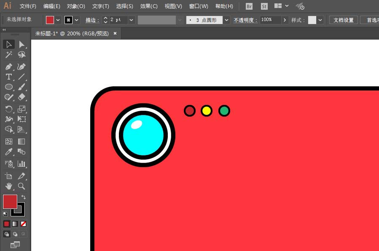Select the Mesh tool
Image resolution: width=379 pixels, height=251 pixels.
click(x=9, y=142)
